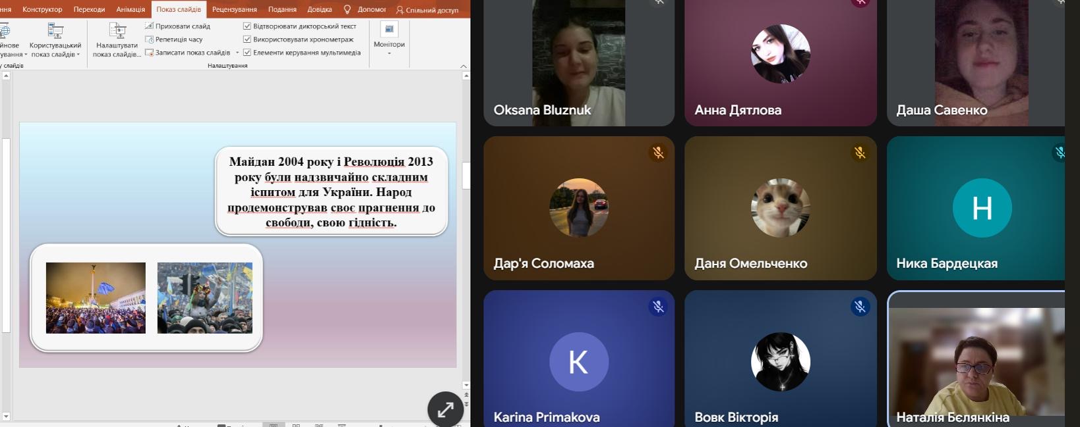The width and height of the screenshot is (1080, 427).
Task: Click Налаштувати показ слайдів setup icon
Action: click(x=117, y=31)
